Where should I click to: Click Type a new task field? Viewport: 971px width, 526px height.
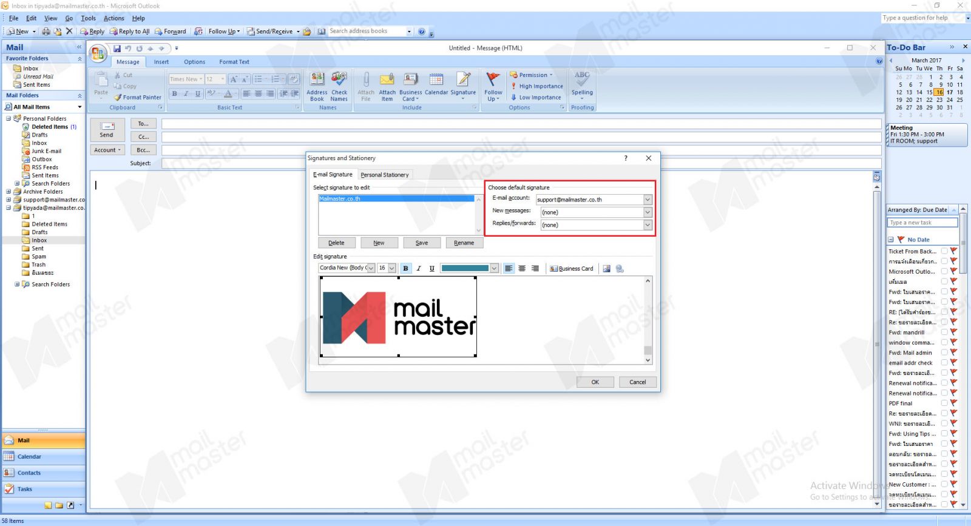(922, 223)
